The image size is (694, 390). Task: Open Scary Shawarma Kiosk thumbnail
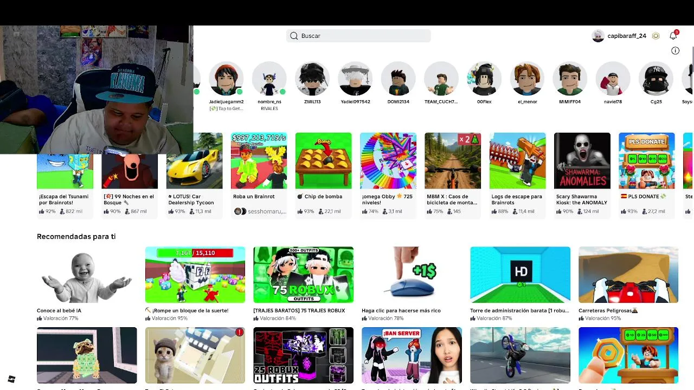(582, 161)
